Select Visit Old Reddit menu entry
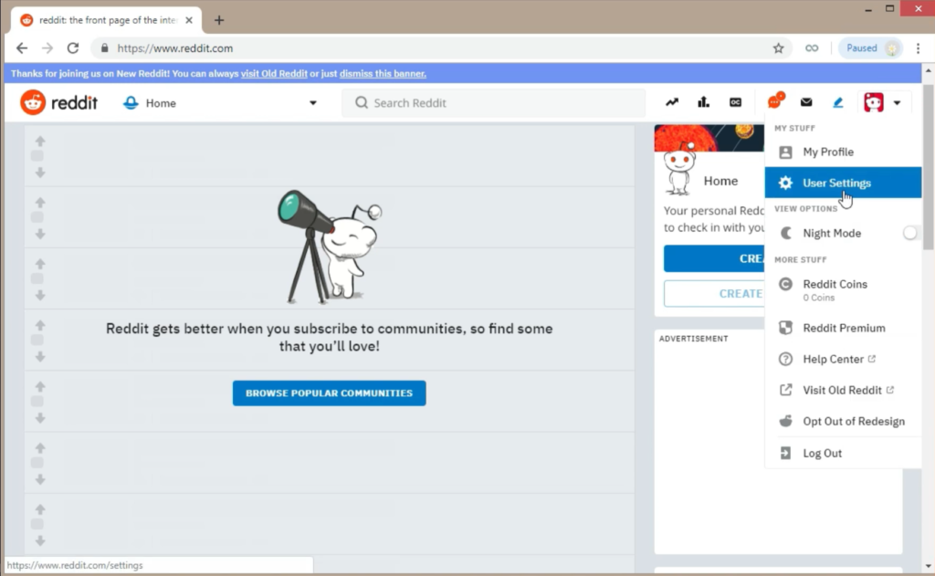The height and width of the screenshot is (576, 935). 843,390
